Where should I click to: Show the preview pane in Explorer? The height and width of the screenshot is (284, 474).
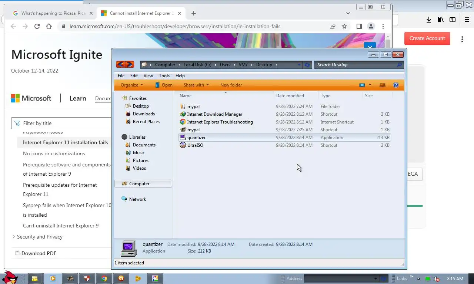point(383,85)
